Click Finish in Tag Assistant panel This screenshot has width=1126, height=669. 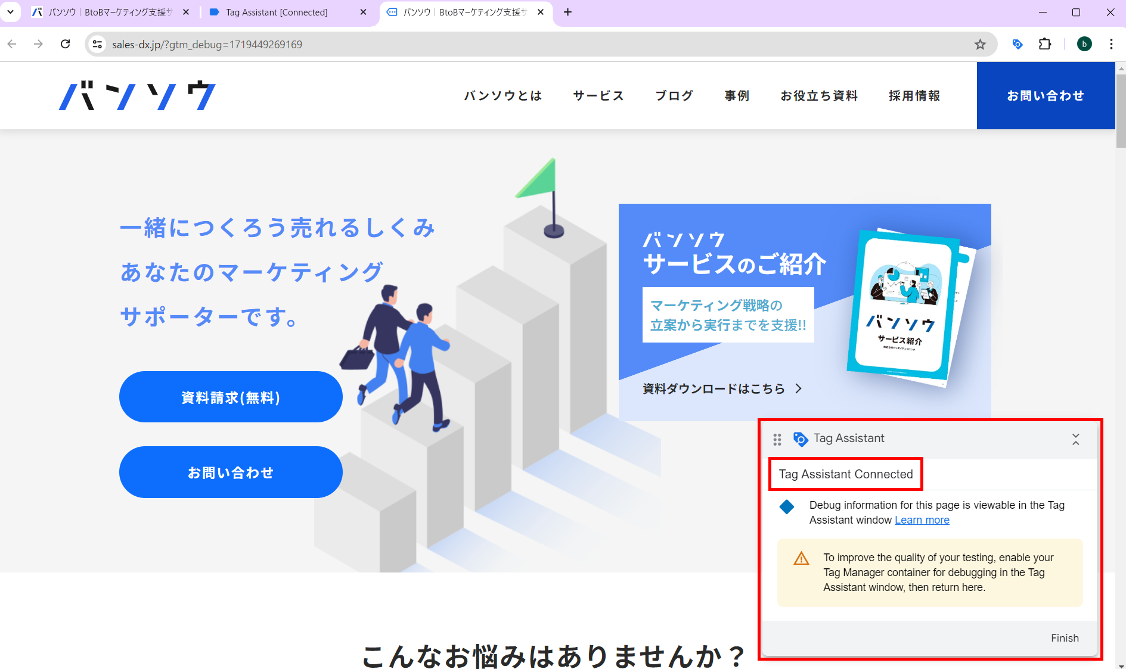(1065, 638)
